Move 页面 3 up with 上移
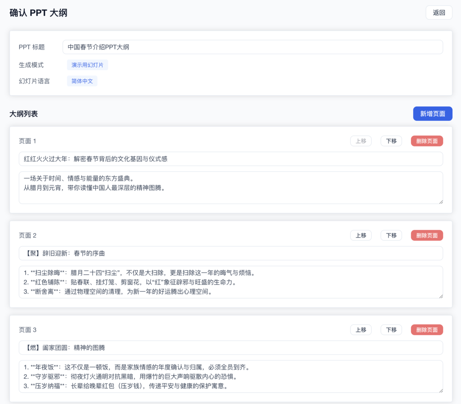 tap(361, 330)
